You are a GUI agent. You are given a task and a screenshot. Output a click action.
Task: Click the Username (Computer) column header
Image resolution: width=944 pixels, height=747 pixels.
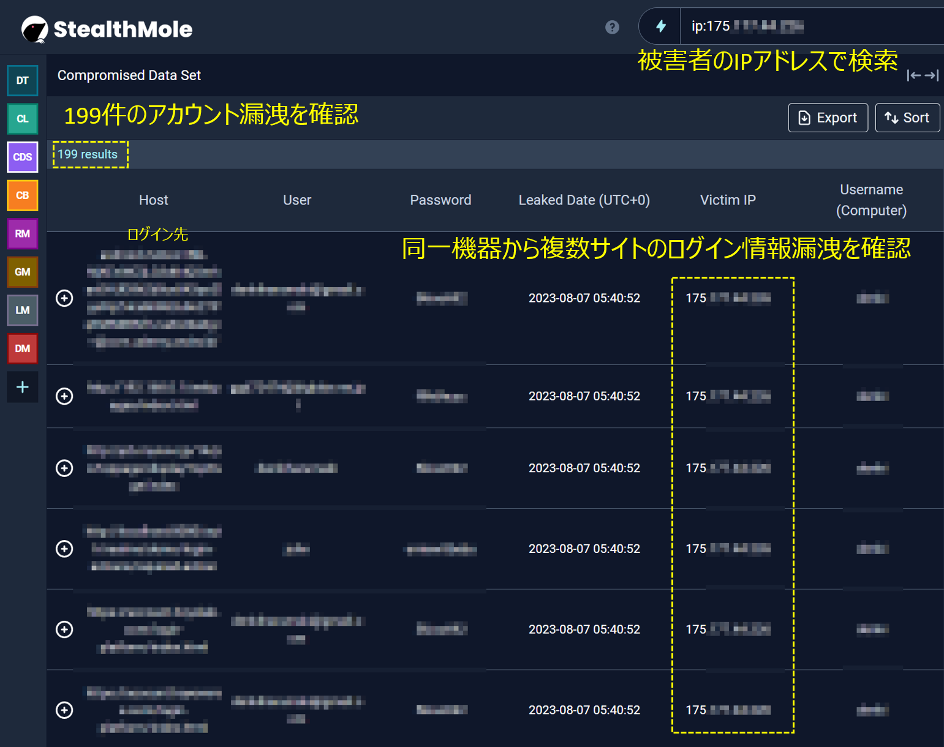pyautogui.click(x=871, y=200)
